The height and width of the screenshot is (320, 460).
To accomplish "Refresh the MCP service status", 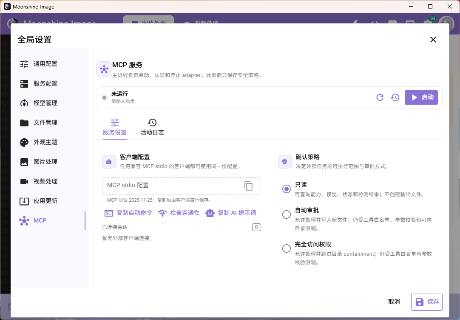I will click(x=380, y=97).
